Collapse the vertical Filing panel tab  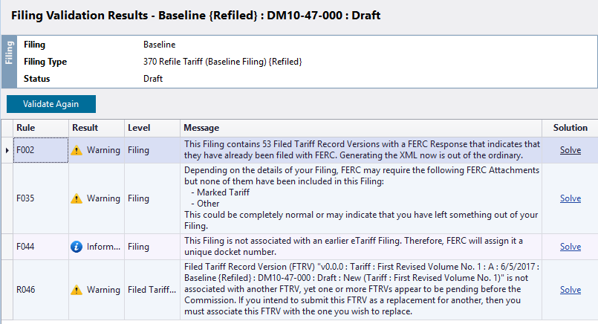point(9,62)
